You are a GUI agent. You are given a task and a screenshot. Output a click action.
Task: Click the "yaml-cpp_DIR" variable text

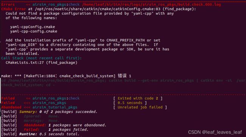[x=21, y=45]
